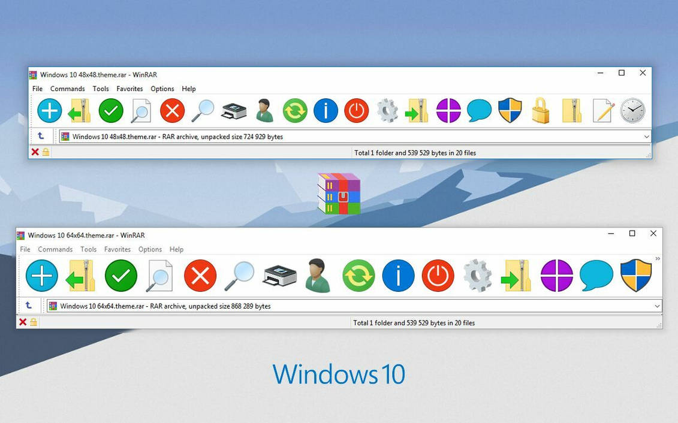Open Favorites menu in the 48x48 window
The height and width of the screenshot is (423, 678).
(x=129, y=89)
